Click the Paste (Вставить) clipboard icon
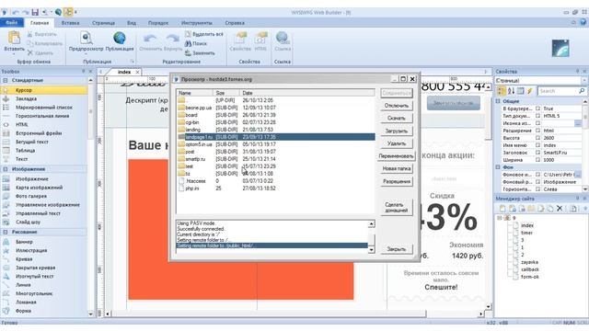Viewport: 589px width, 331px height. pos(14,39)
